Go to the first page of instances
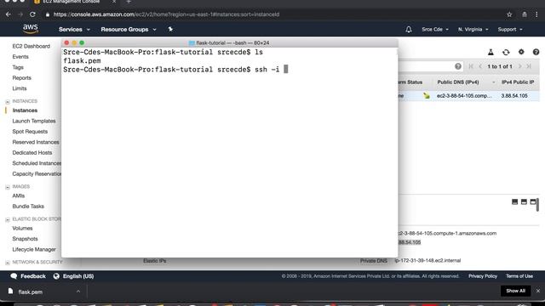Viewport: 545px width, 306px height. [471, 66]
